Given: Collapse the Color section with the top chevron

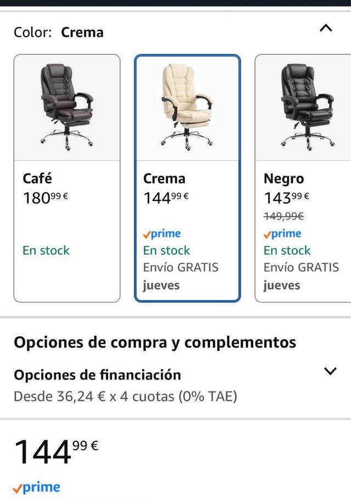Looking at the screenshot, I should 325,28.
